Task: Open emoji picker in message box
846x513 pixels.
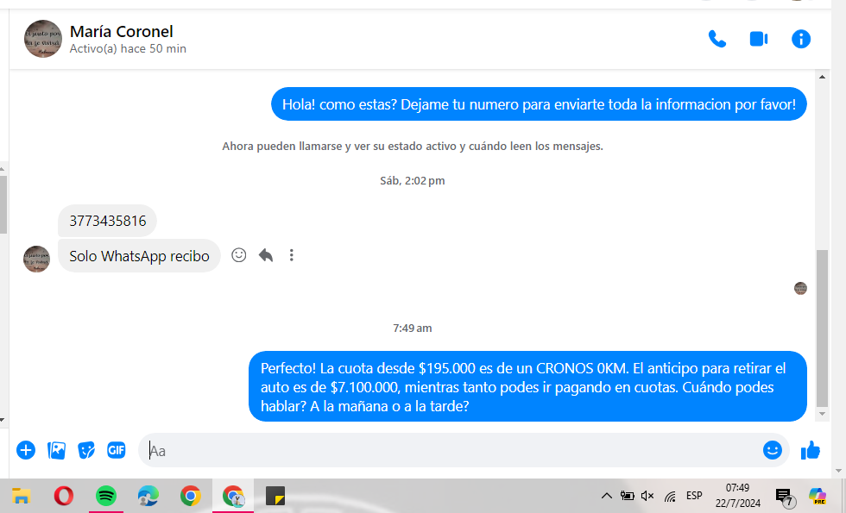Action: click(x=772, y=450)
